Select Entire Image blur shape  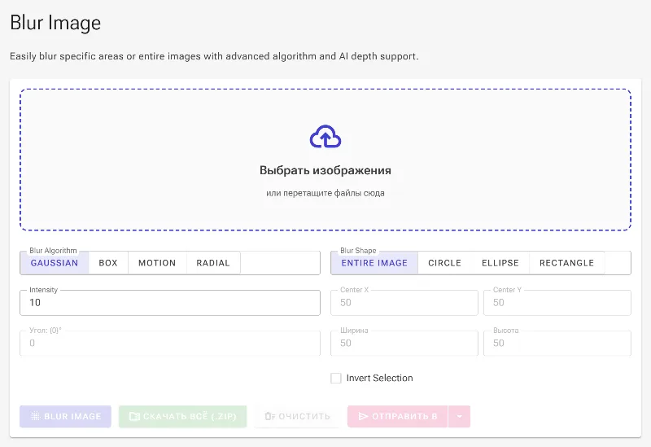coord(374,263)
